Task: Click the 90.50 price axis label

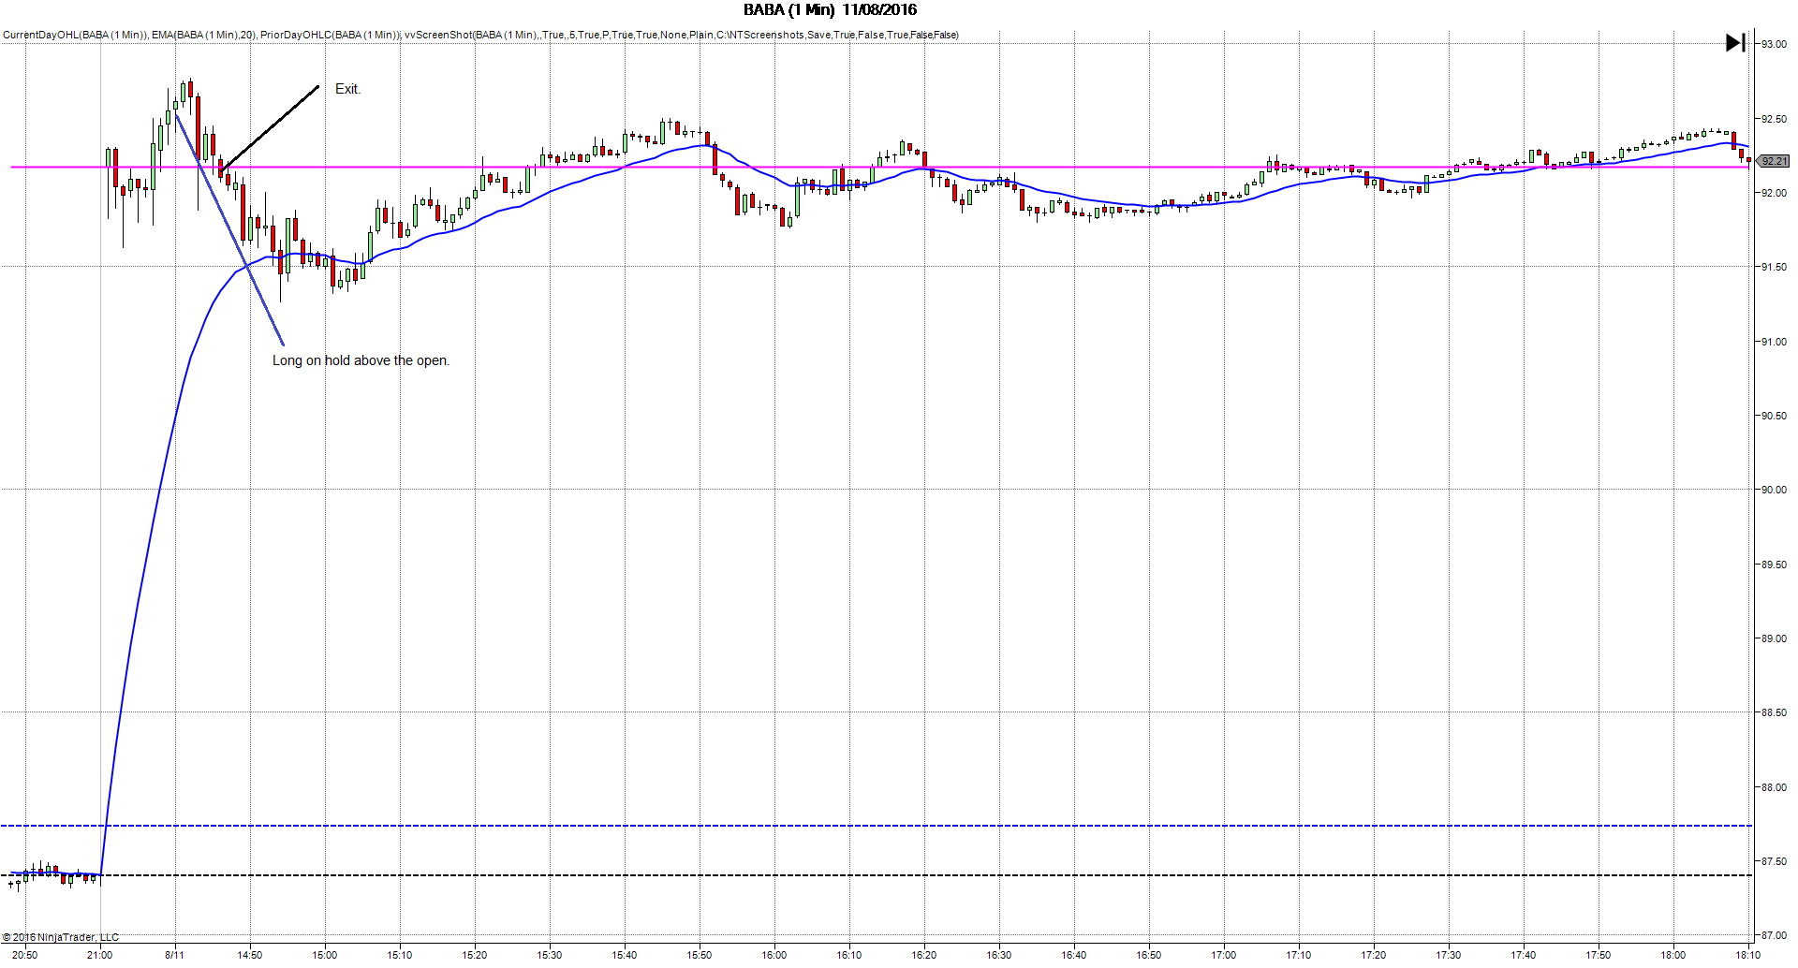Action: [x=1774, y=416]
